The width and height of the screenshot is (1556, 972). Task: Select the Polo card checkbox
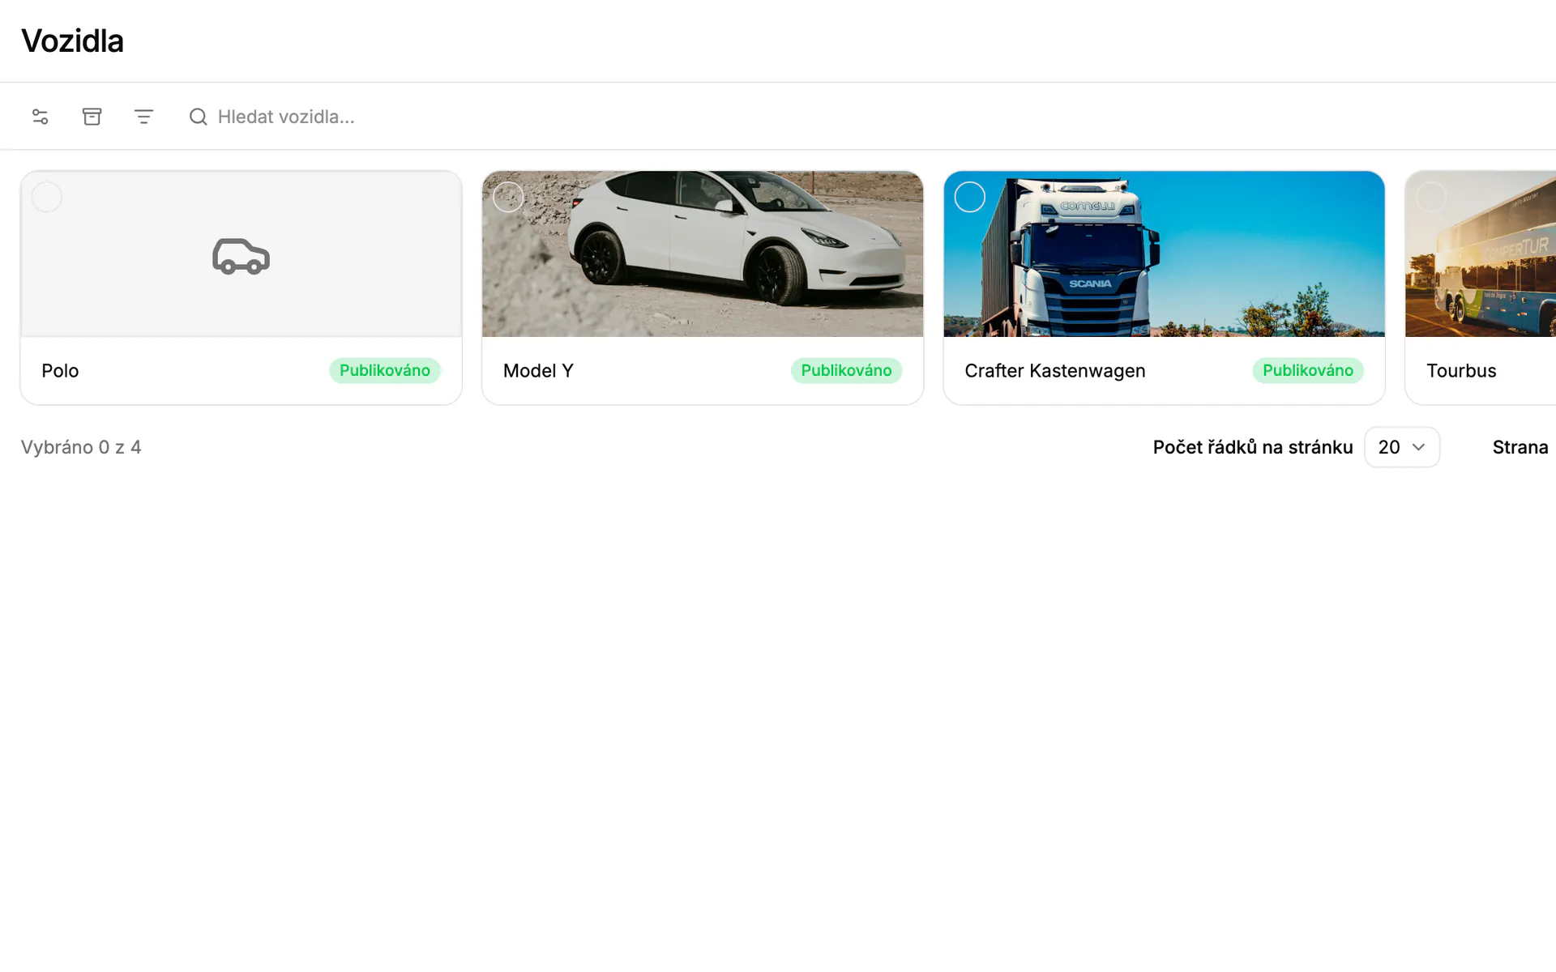(47, 197)
